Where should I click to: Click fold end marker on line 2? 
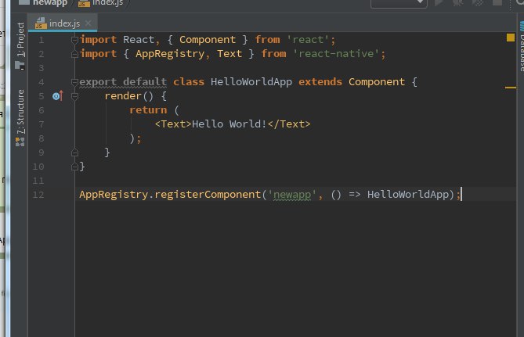click(x=74, y=54)
